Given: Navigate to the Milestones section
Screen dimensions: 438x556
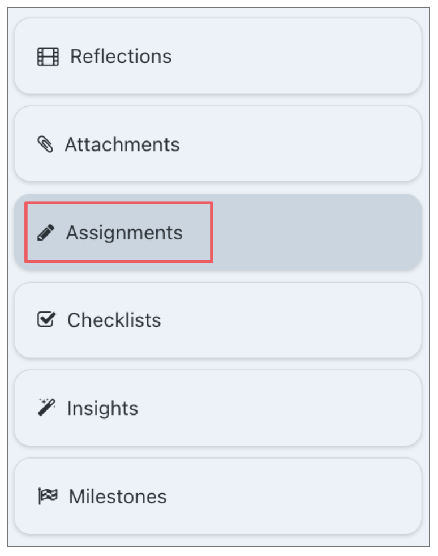Looking at the screenshot, I should [x=218, y=496].
